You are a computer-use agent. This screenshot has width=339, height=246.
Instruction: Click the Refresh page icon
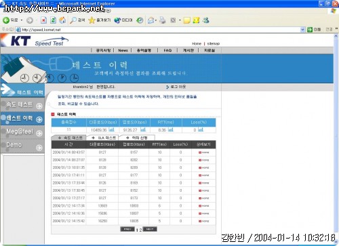pyautogui.click(x=53, y=20)
